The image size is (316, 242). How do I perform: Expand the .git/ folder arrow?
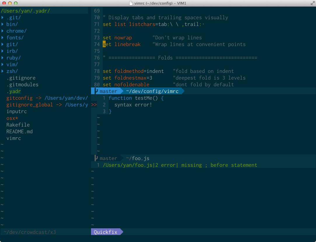[2, 17]
